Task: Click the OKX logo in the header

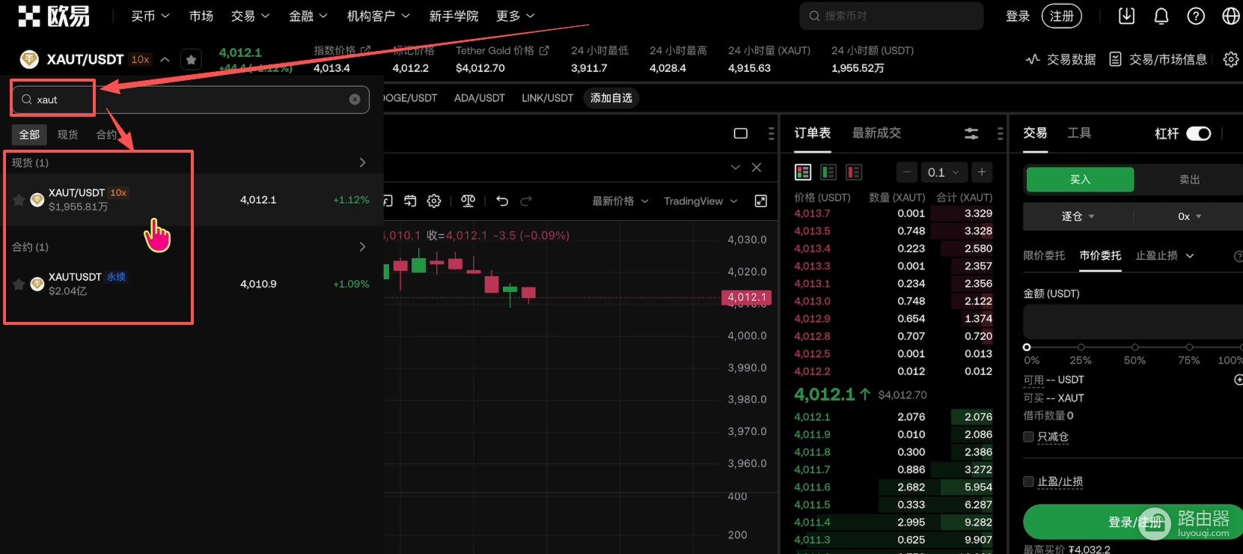Action: pyautogui.click(x=54, y=16)
